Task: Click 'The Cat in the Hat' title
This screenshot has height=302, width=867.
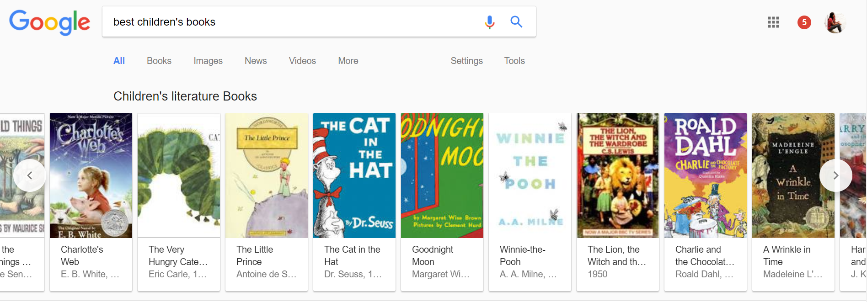Action: tap(352, 255)
